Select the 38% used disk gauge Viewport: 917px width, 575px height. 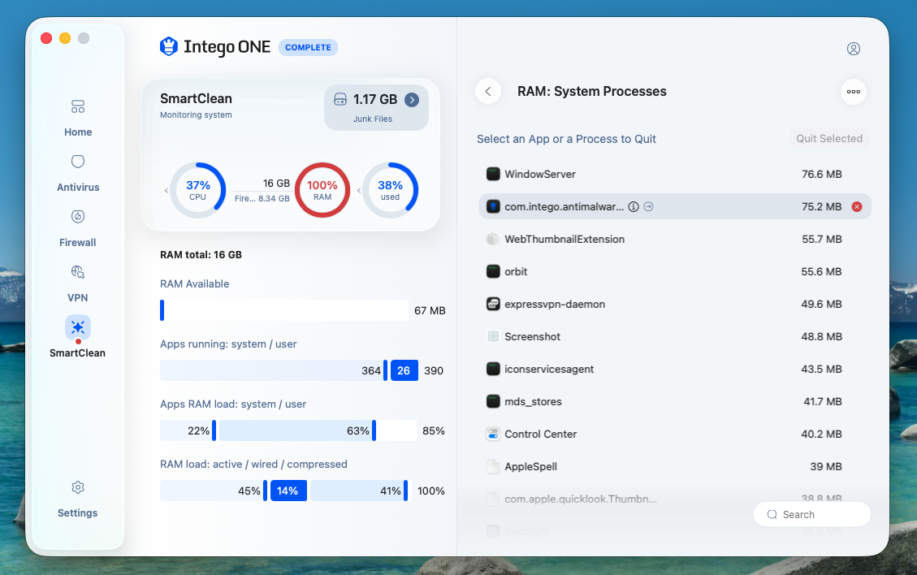[390, 190]
